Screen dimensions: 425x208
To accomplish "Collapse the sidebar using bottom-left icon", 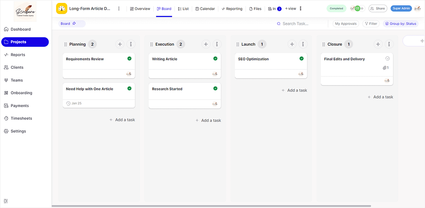I will (x=6, y=201).
